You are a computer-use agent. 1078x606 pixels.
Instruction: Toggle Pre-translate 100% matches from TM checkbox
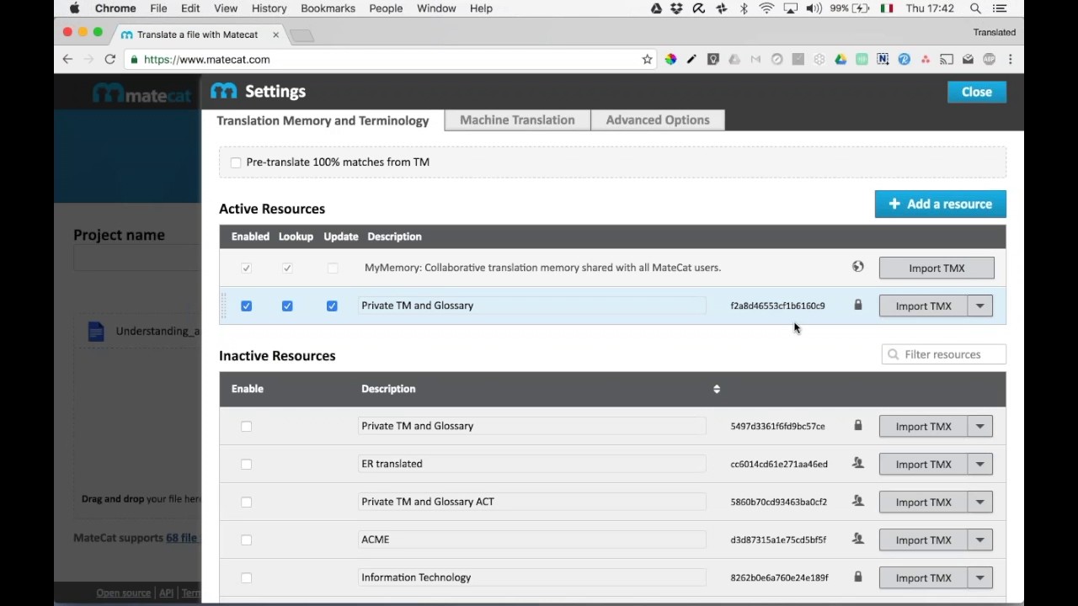tap(236, 162)
